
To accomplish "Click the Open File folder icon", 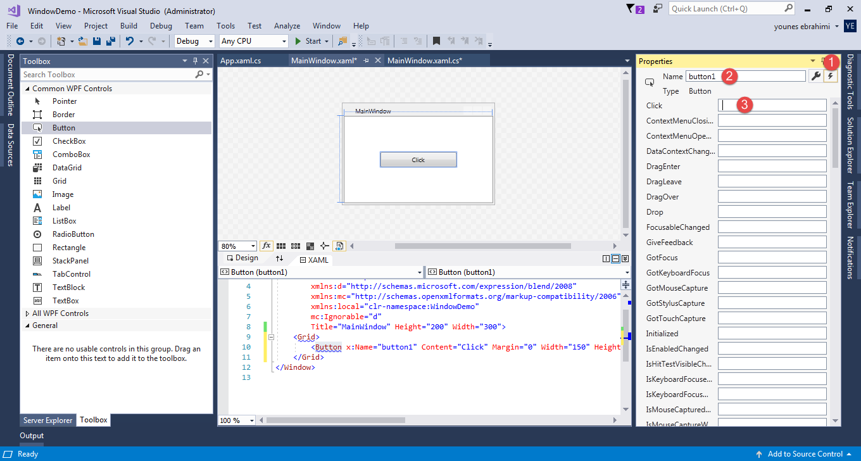I will pyautogui.click(x=83, y=41).
